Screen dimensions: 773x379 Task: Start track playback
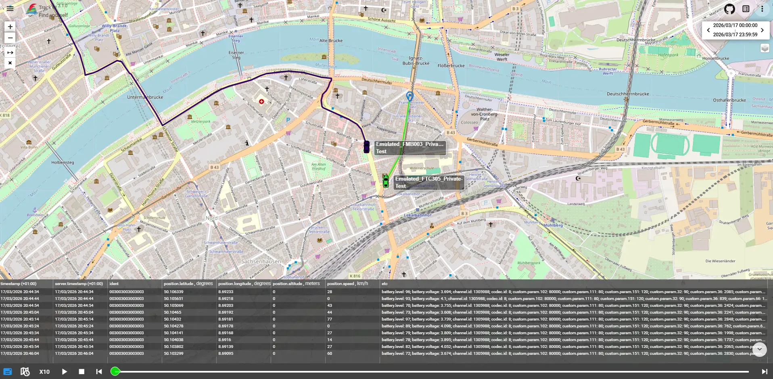(65, 372)
